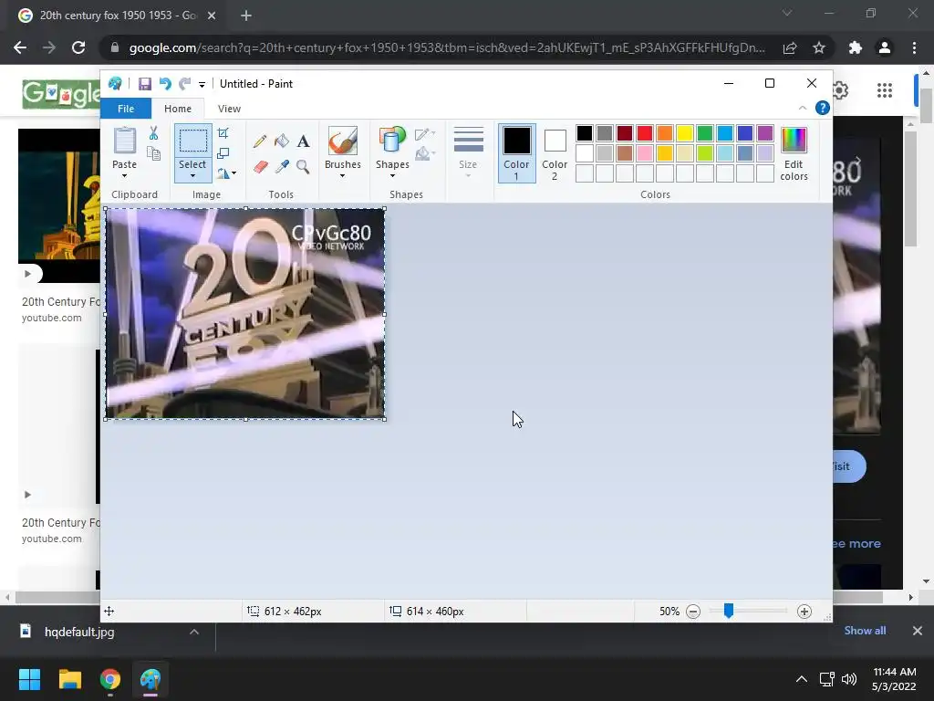
Task: Zoom in with plus button in Paint
Action: [804, 612]
